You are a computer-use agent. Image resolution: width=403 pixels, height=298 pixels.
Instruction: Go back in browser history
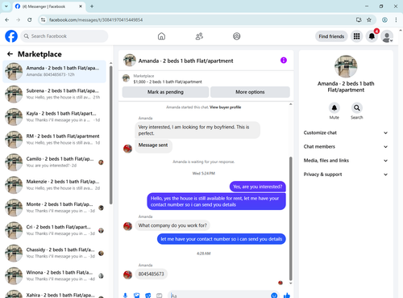7,19
